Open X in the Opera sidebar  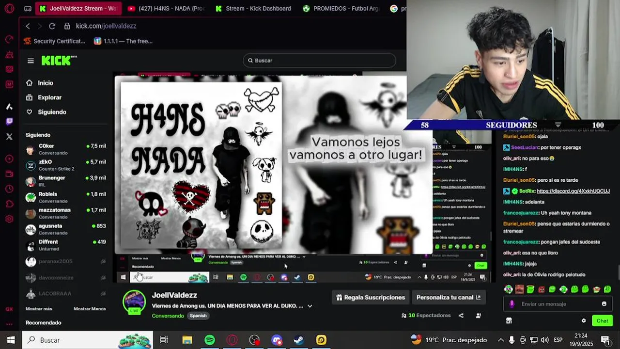[x=9, y=137]
